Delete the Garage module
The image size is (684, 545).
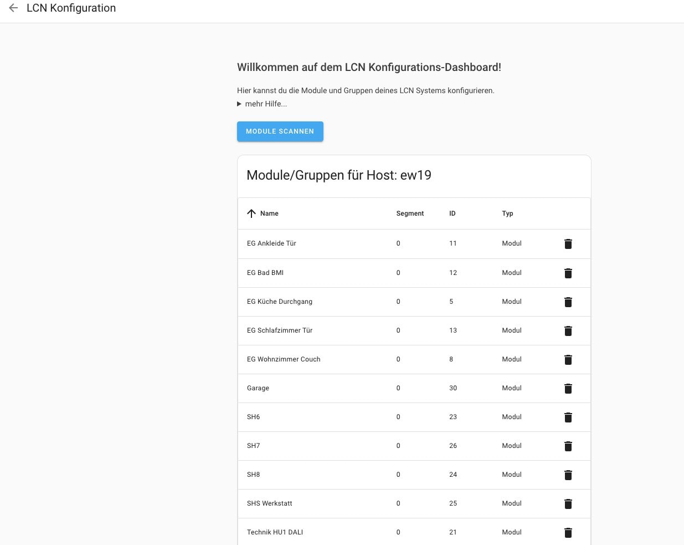tap(568, 389)
